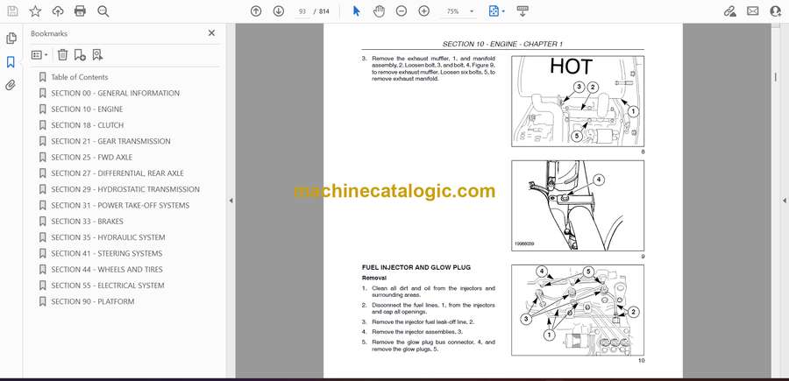Open SECTION 29 - HYDROSTATIC TRANSMISSION
The image size is (789, 381).
(x=125, y=189)
